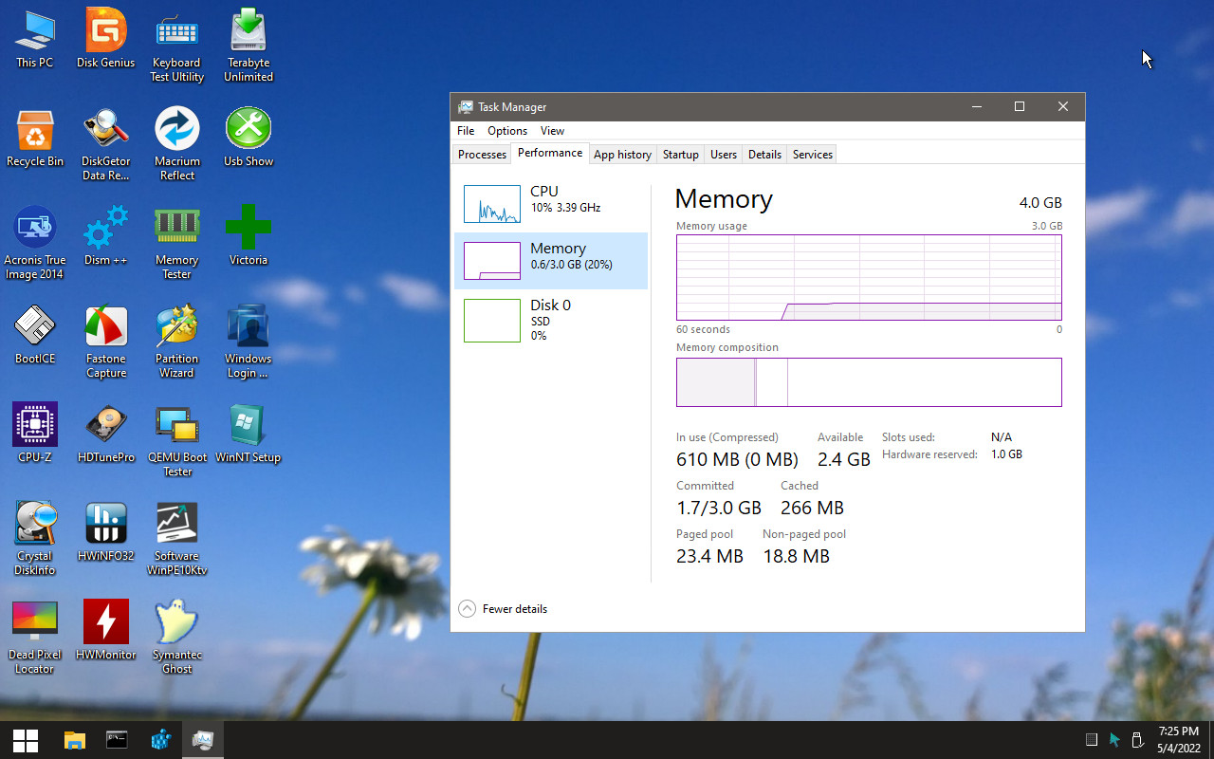Open This PC desktop icon
The height and width of the screenshot is (759, 1214).
(x=35, y=38)
